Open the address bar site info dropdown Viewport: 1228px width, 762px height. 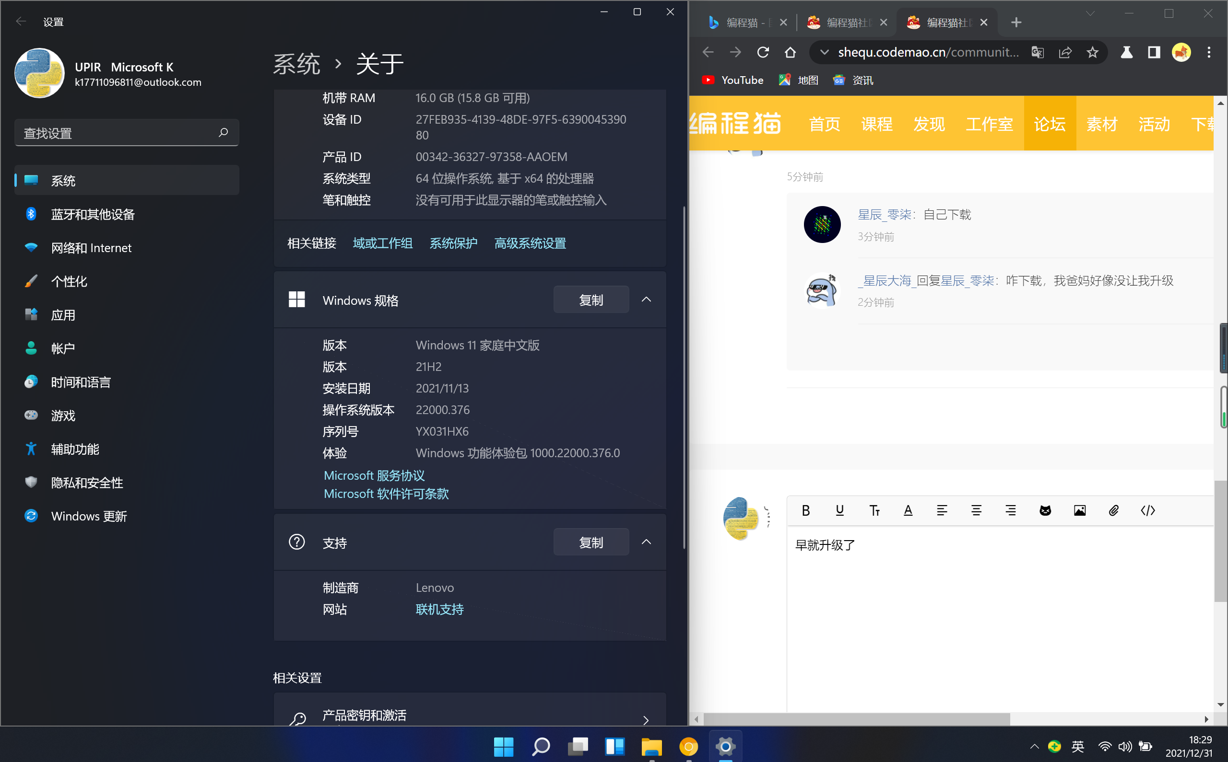pyautogui.click(x=825, y=52)
